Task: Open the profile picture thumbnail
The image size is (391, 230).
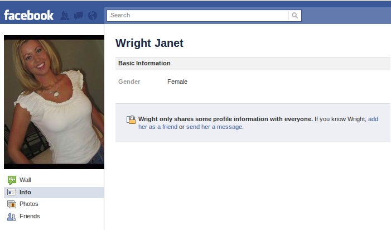Action: click(x=54, y=102)
